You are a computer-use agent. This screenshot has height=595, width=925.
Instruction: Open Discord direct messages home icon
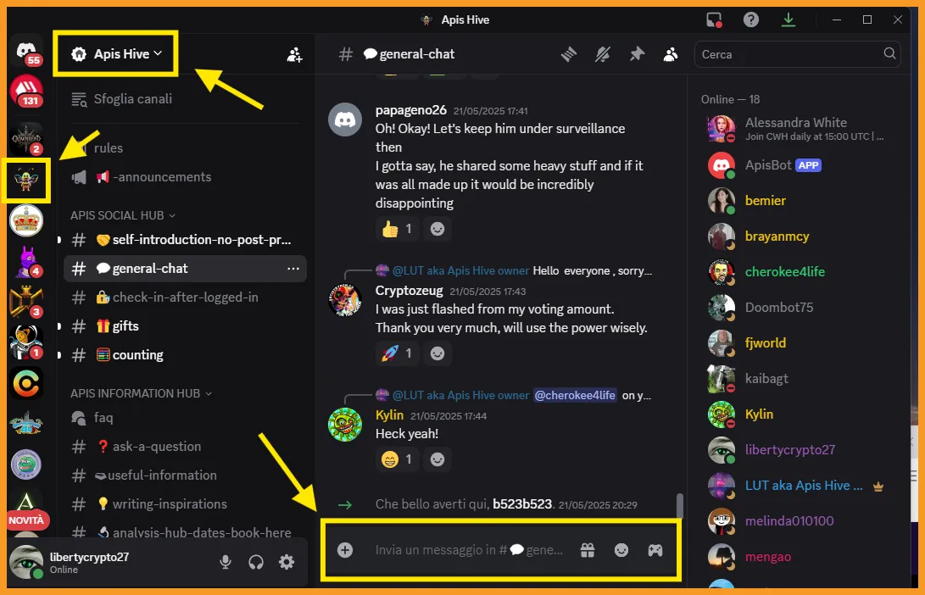[x=26, y=52]
